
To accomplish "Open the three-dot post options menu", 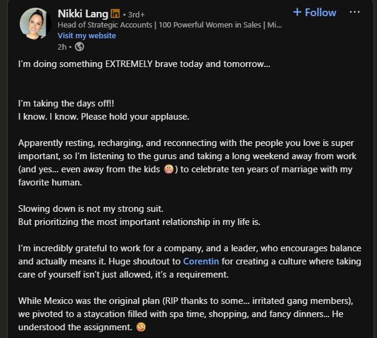I will click(354, 13).
